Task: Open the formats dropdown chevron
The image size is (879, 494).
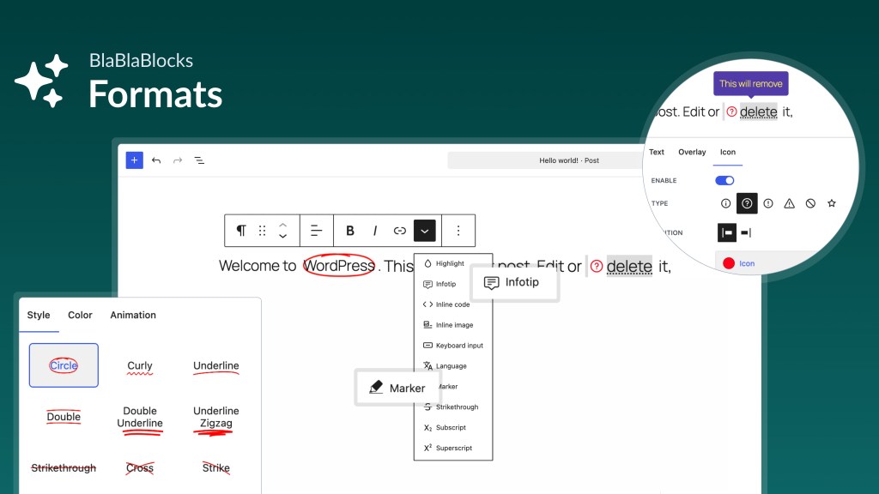Action: coord(425,230)
